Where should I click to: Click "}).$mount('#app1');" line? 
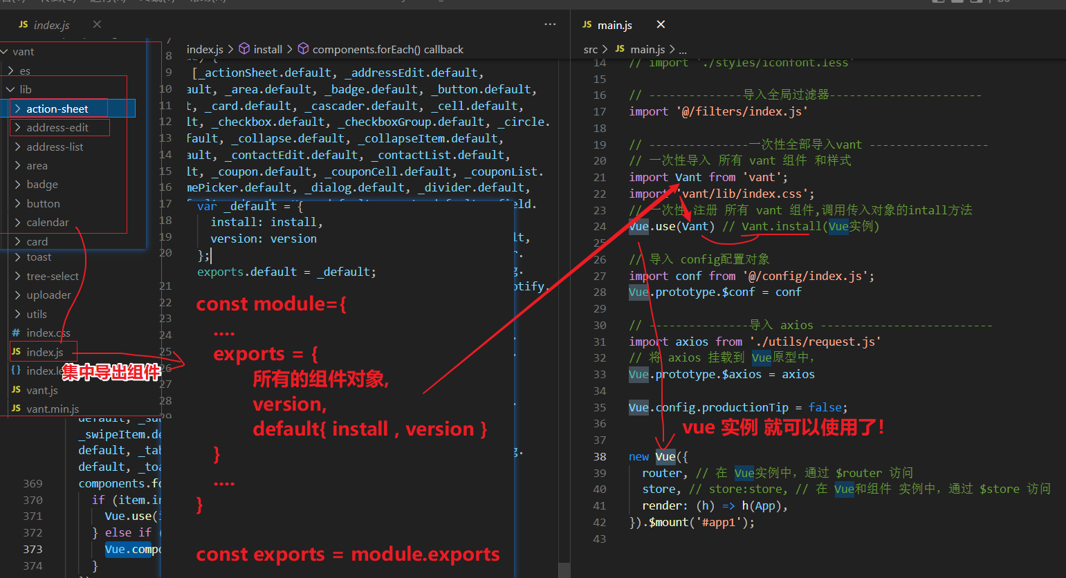click(x=692, y=522)
